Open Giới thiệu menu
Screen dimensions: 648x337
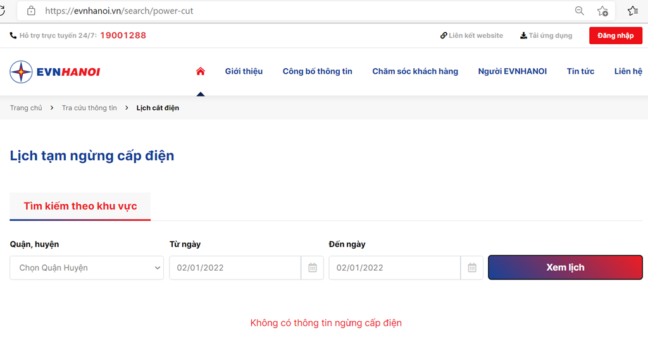pyautogui.click(x=244, y=71)
